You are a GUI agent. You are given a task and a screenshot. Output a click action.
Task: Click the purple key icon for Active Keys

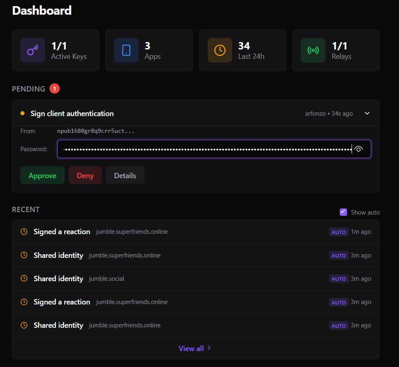pyautogui.click(x=33, y=50)
